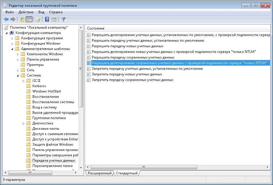Expand the Компоненты Windows node
The height and width of the screenshot is (185, 273).
pyautogui.click(x=18, y=54)
